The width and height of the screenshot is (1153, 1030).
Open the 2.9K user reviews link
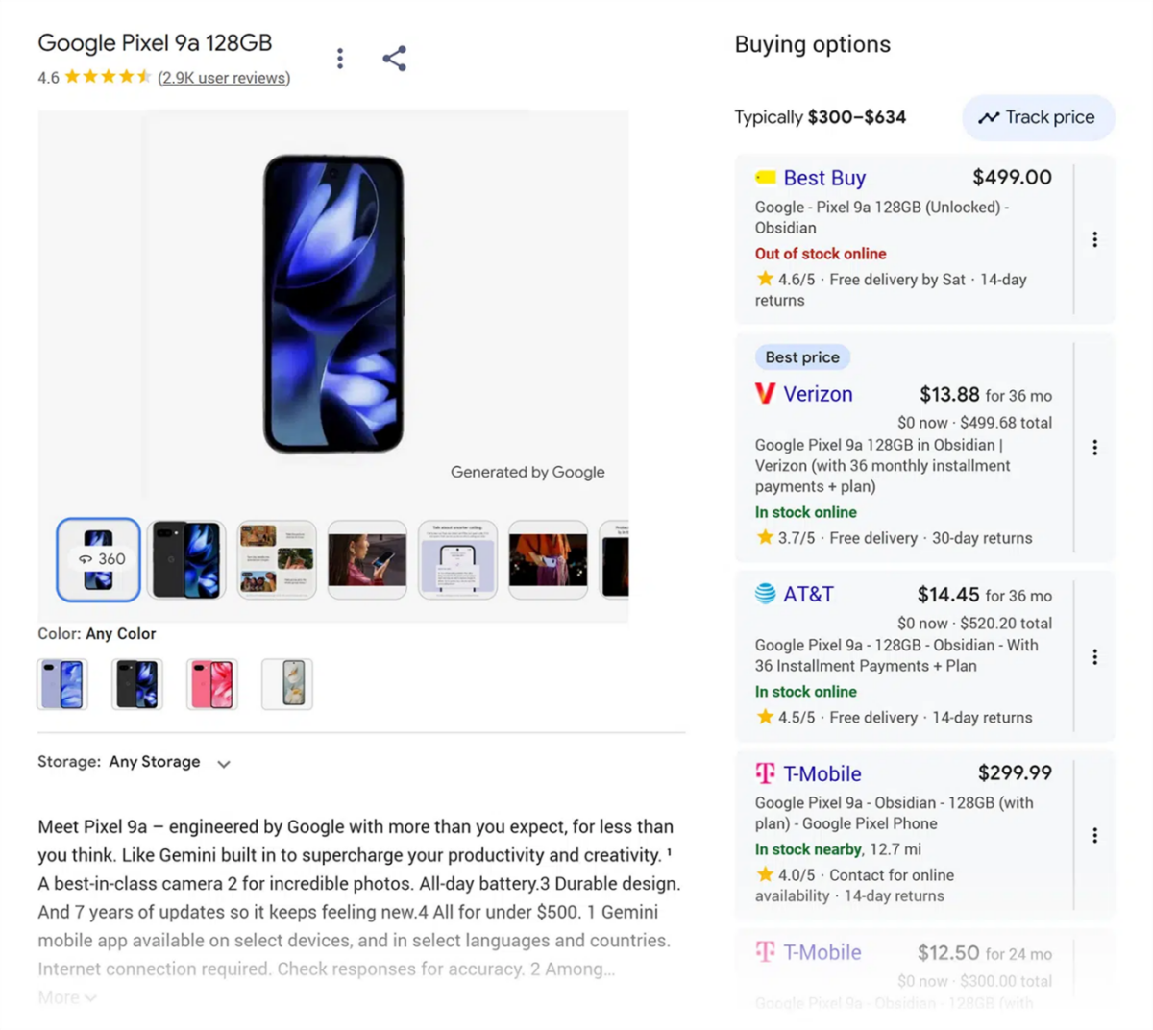point(224,78)
